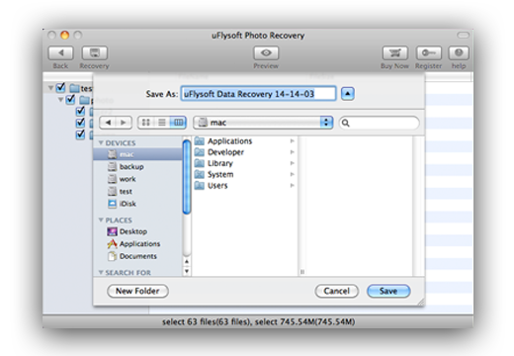Image resolution: width=514 pixels, height=356 pixels.
Task: Collapse the PLACES sidebar section
Action: pyautogui.click(x=101, y=220)
